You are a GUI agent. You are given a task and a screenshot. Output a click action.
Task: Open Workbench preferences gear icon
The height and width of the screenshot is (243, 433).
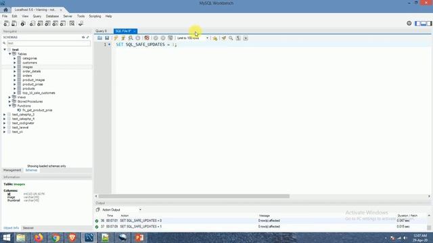pos(409,24)
